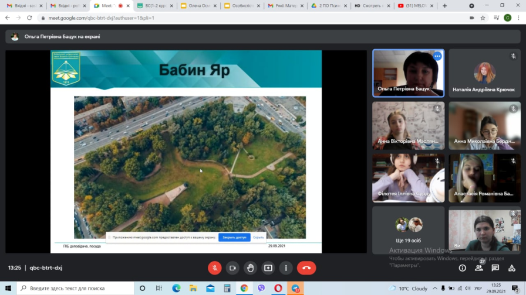Open options on Ольга Петрівна Бацук's tile
Viewport: 526px width, 295px height.
[437, 56]
